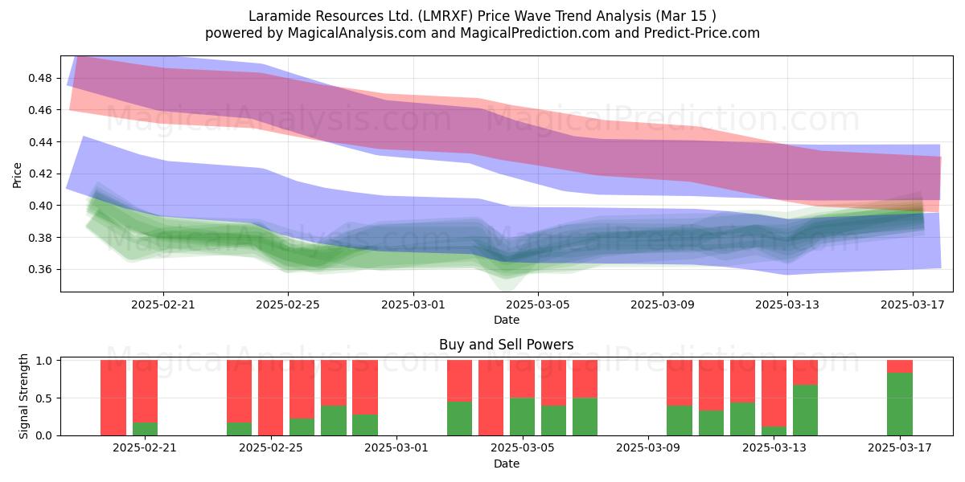The height and width of the screenshot is (482, 965).
Task: Select the 0.5 signal strength tick label
Action: click(x=44, y=398)
